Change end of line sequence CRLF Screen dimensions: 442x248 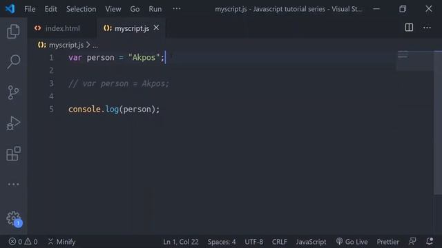tap(279, 242)
